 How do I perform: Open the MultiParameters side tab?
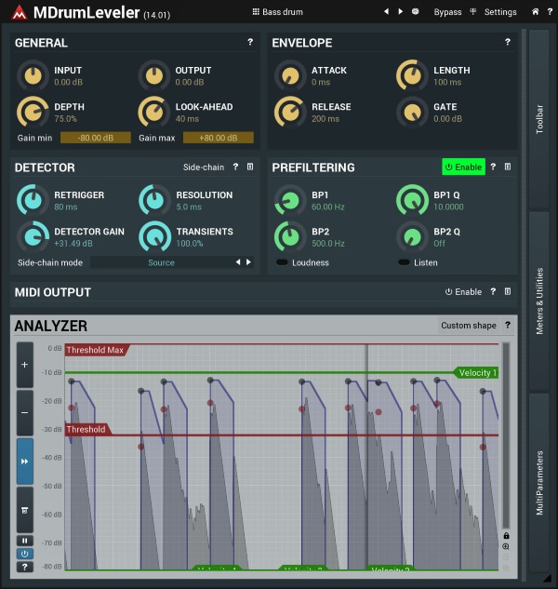click(539, 484)
